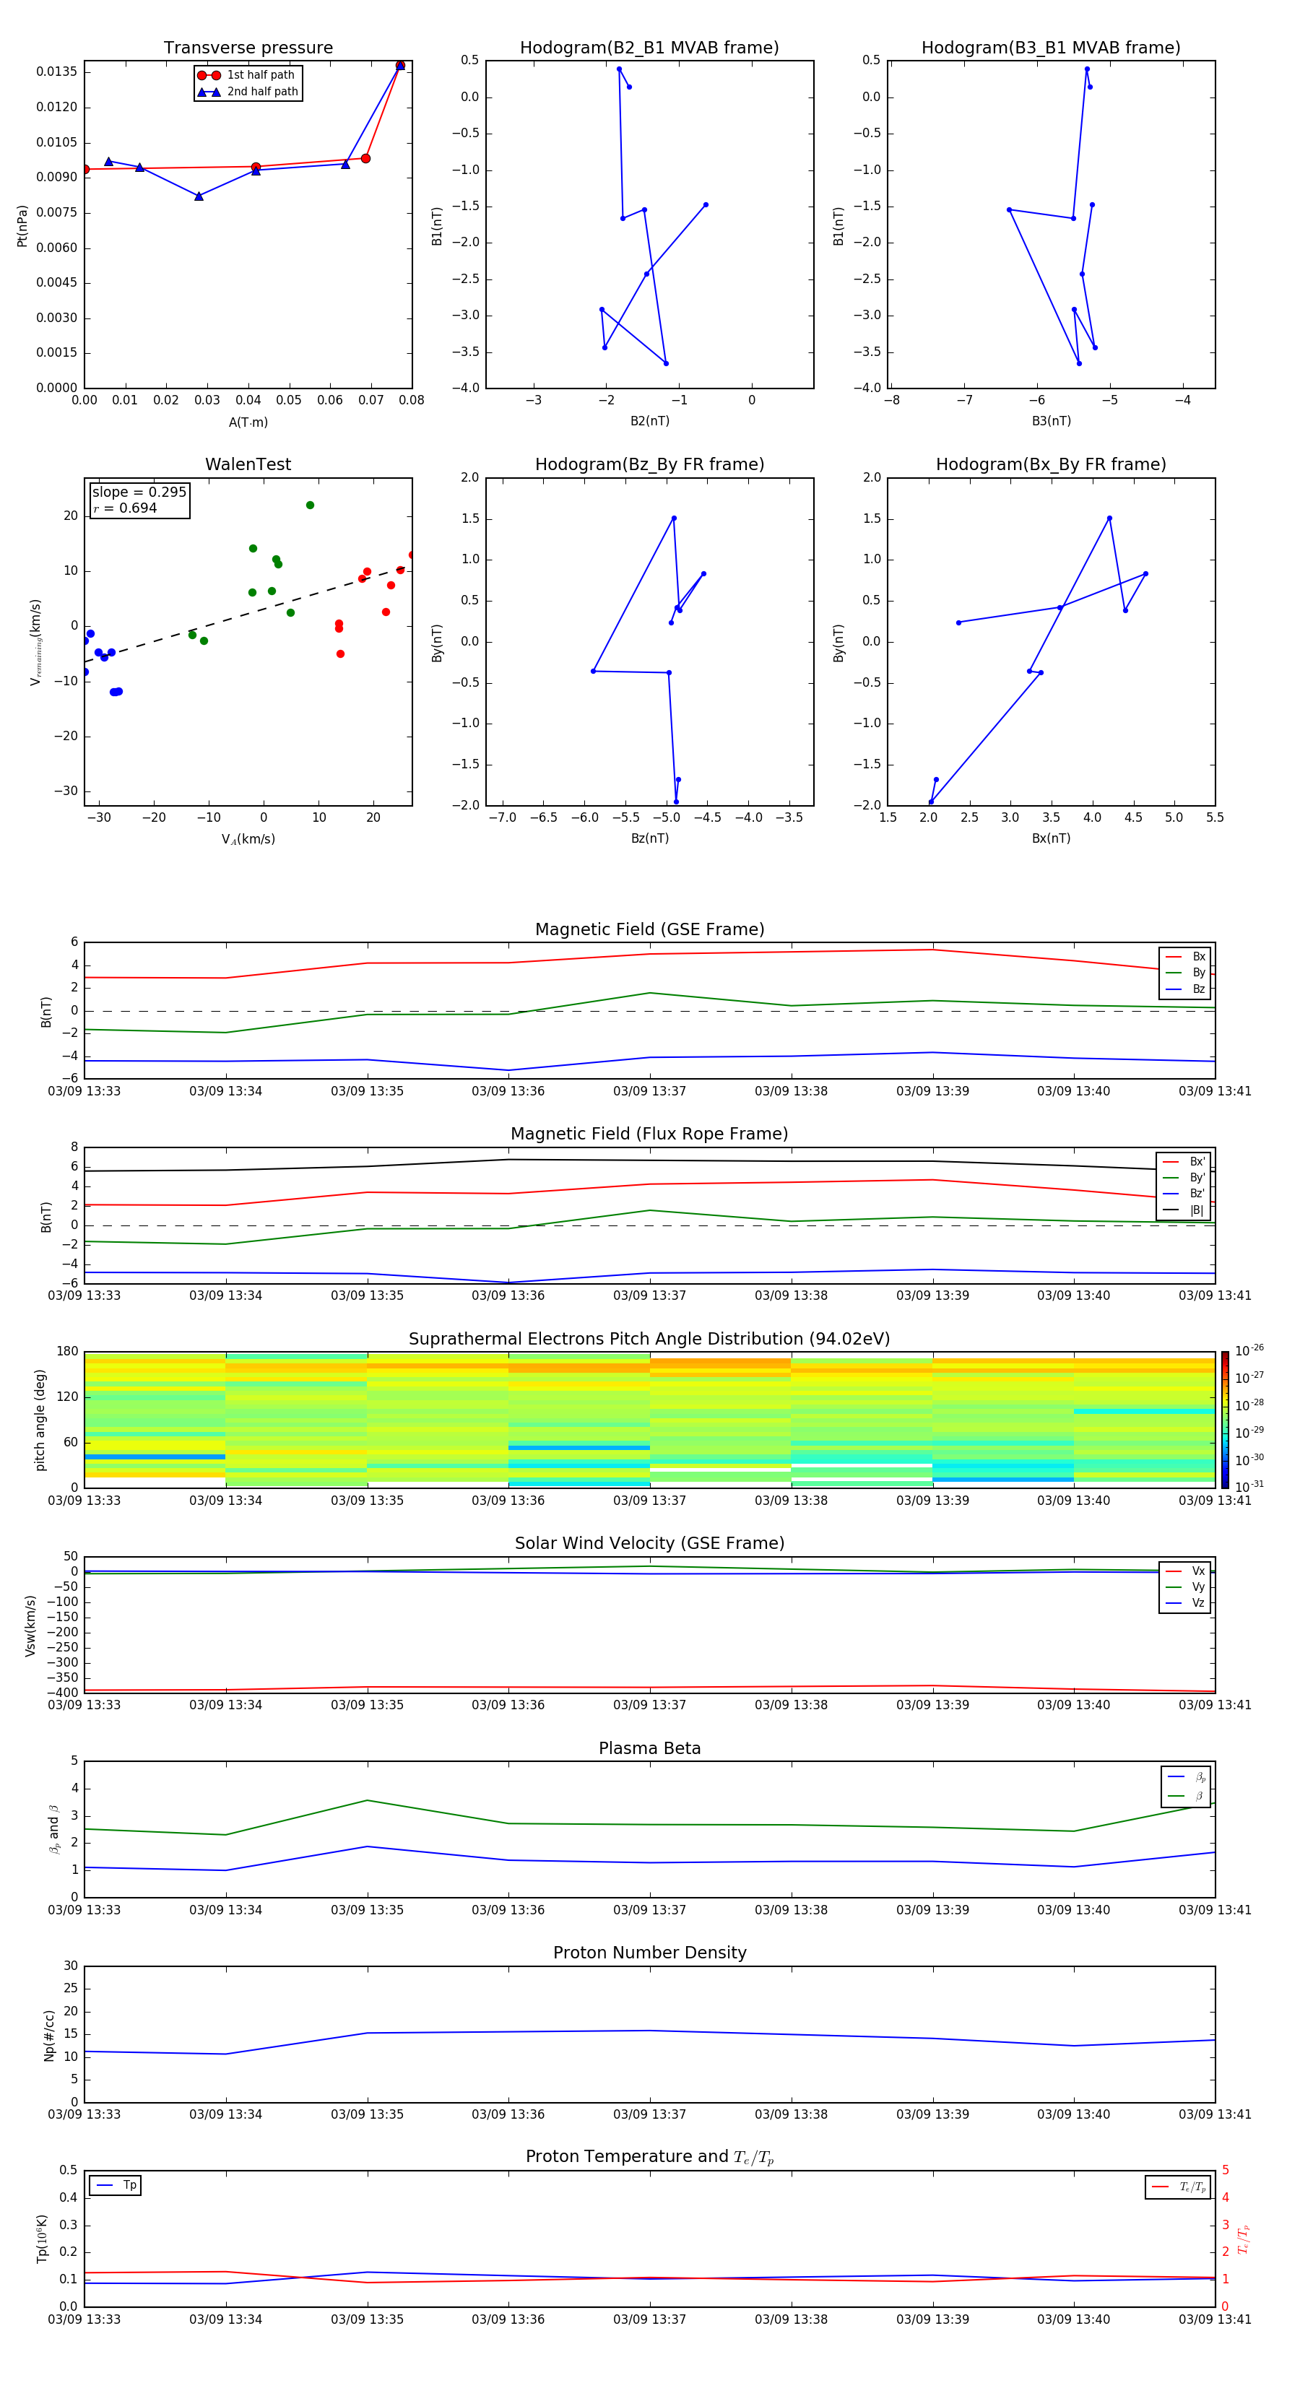
Task: Select the '1st half path' legend entry
Action: point(247,75)
